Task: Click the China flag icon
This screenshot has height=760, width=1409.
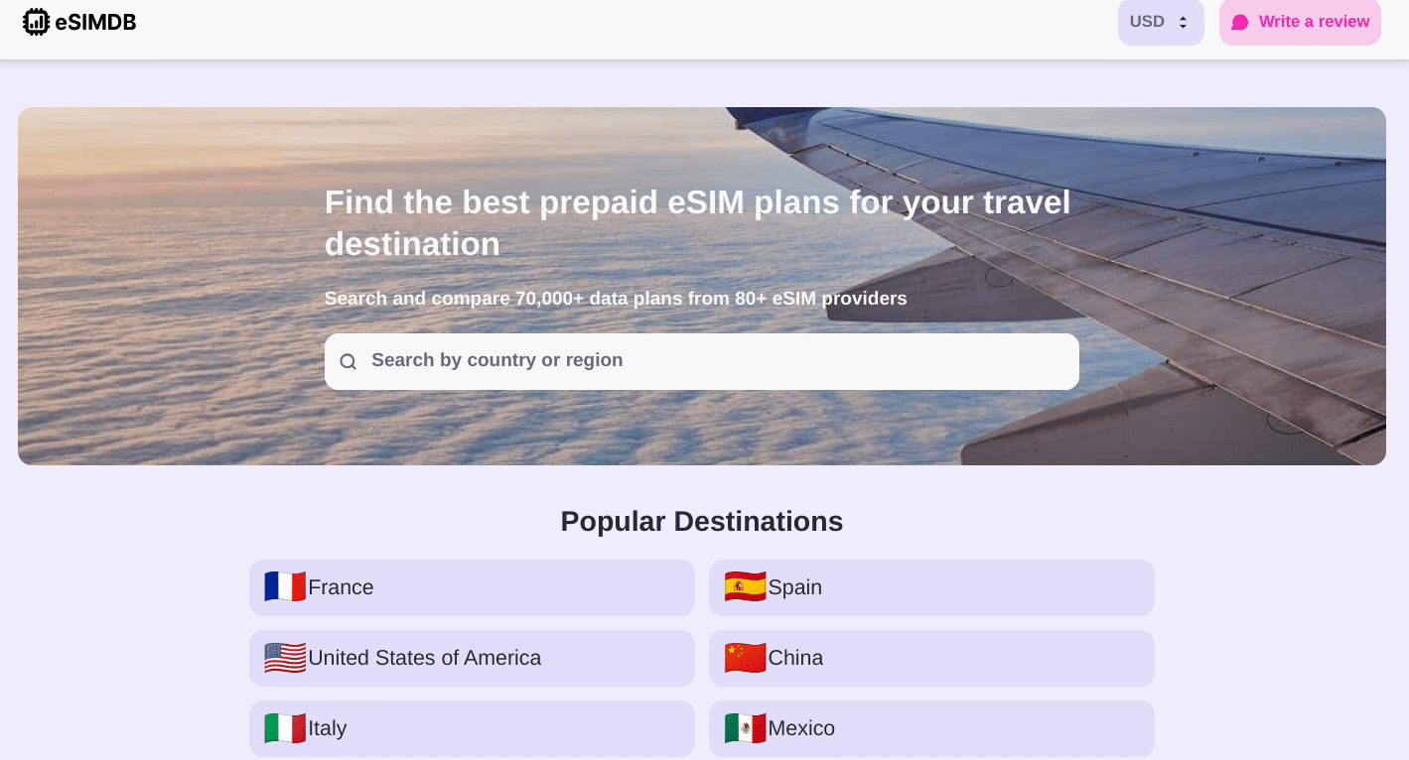Action: tap(745, 658)
